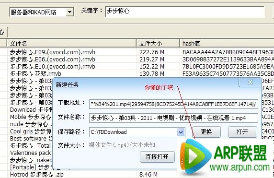
Task: Select 步步惊心.E09.(qvocd.com).rmvb file row
Action: [52, 52]
